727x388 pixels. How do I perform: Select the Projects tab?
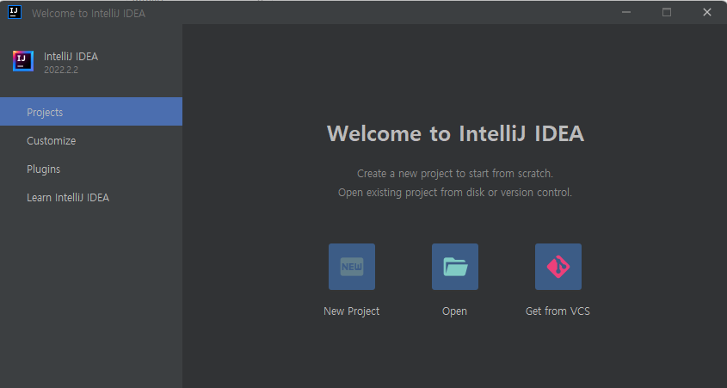(x=91, y=112)
